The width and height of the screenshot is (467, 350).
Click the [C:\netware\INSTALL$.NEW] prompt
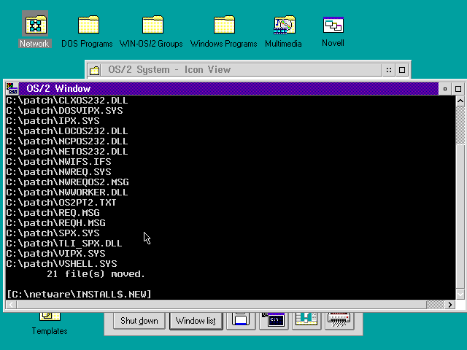click(79, 295)
